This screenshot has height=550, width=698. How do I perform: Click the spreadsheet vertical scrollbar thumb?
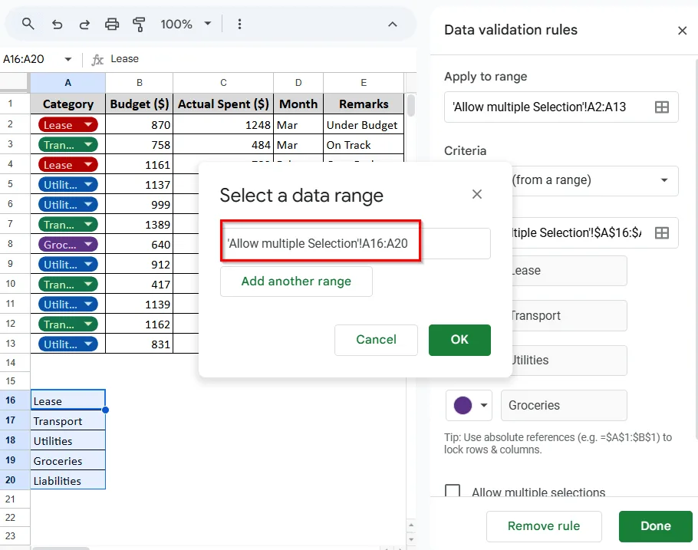(410, 105)
